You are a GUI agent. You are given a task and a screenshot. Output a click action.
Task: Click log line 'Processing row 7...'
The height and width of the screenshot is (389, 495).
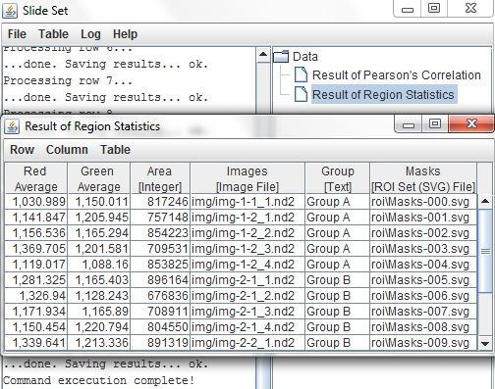(68, 80)
